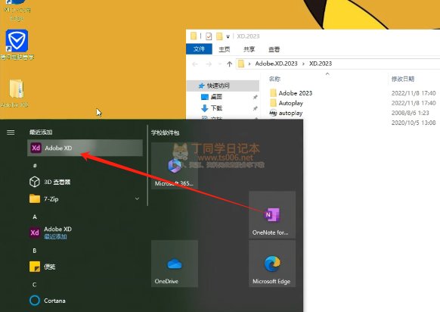Open Adobe XD in recently added list
440x312 pixels.
point(85,148)
